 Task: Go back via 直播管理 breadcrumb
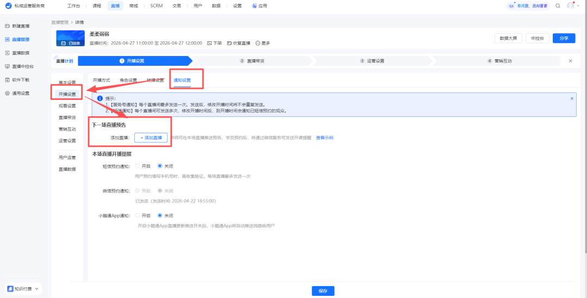pos(60,22)
